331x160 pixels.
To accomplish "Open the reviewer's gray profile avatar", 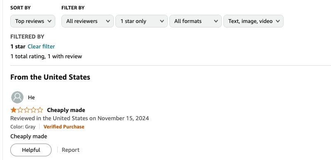I will click(17, 97).
